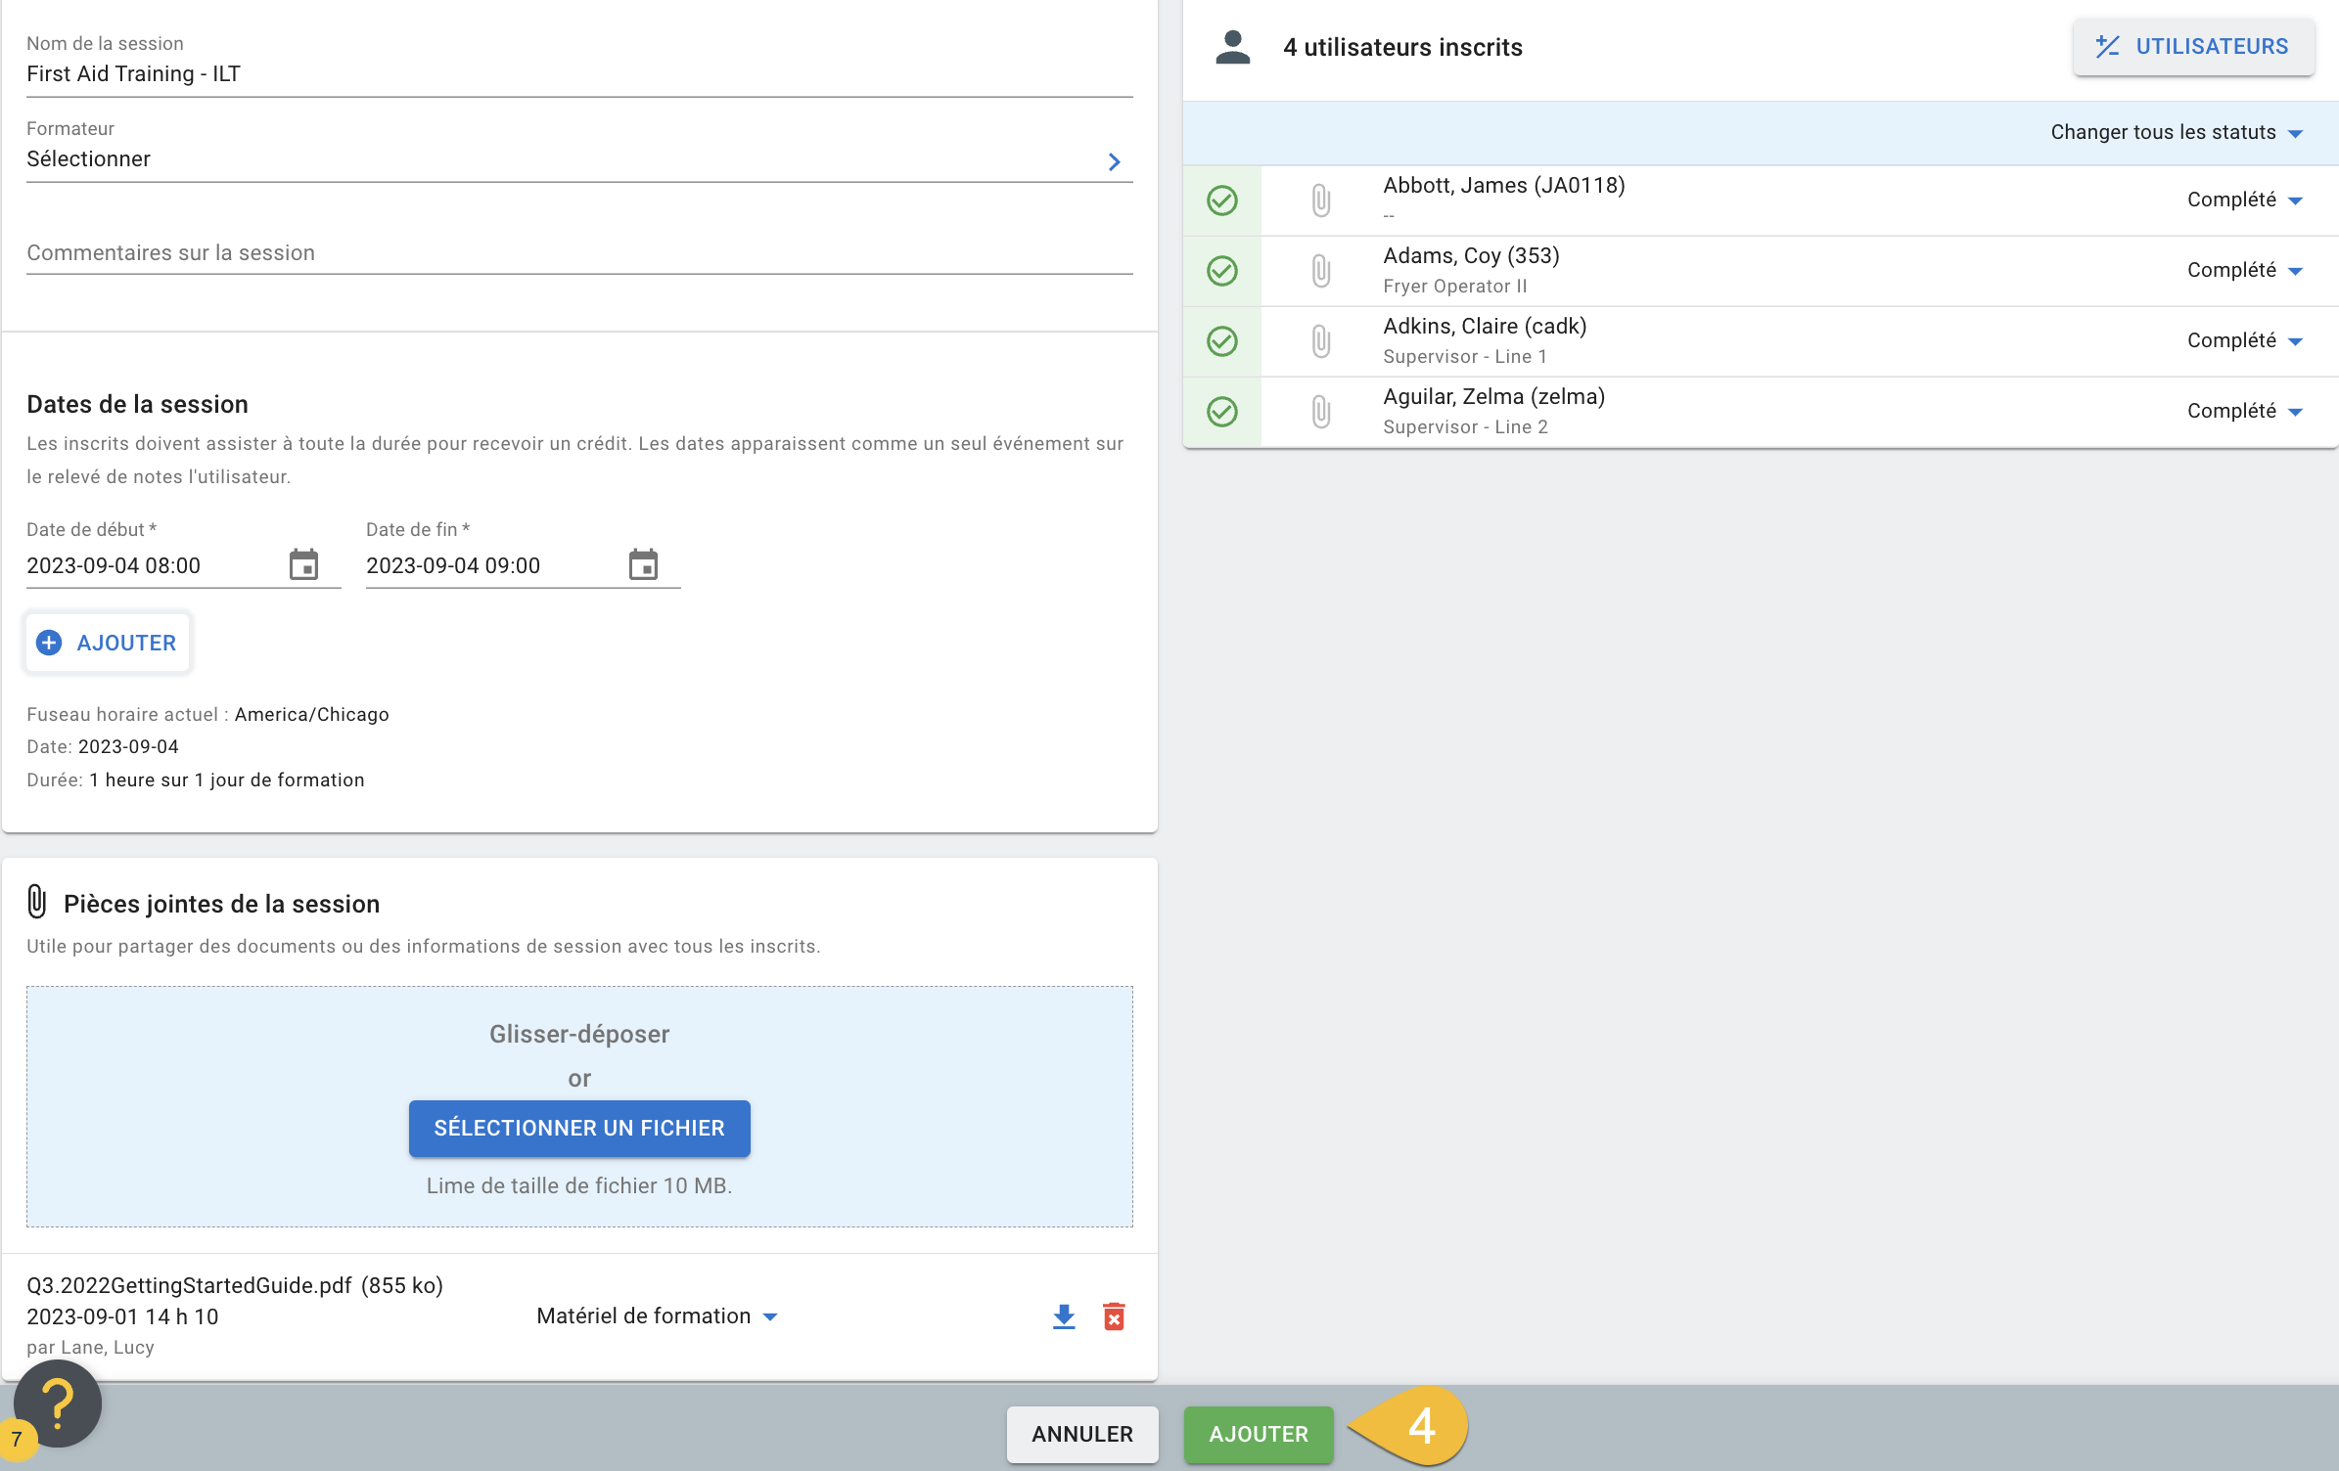
Task: Click the name Aguilar, Zelma (zelma)
Action: 1493,396
